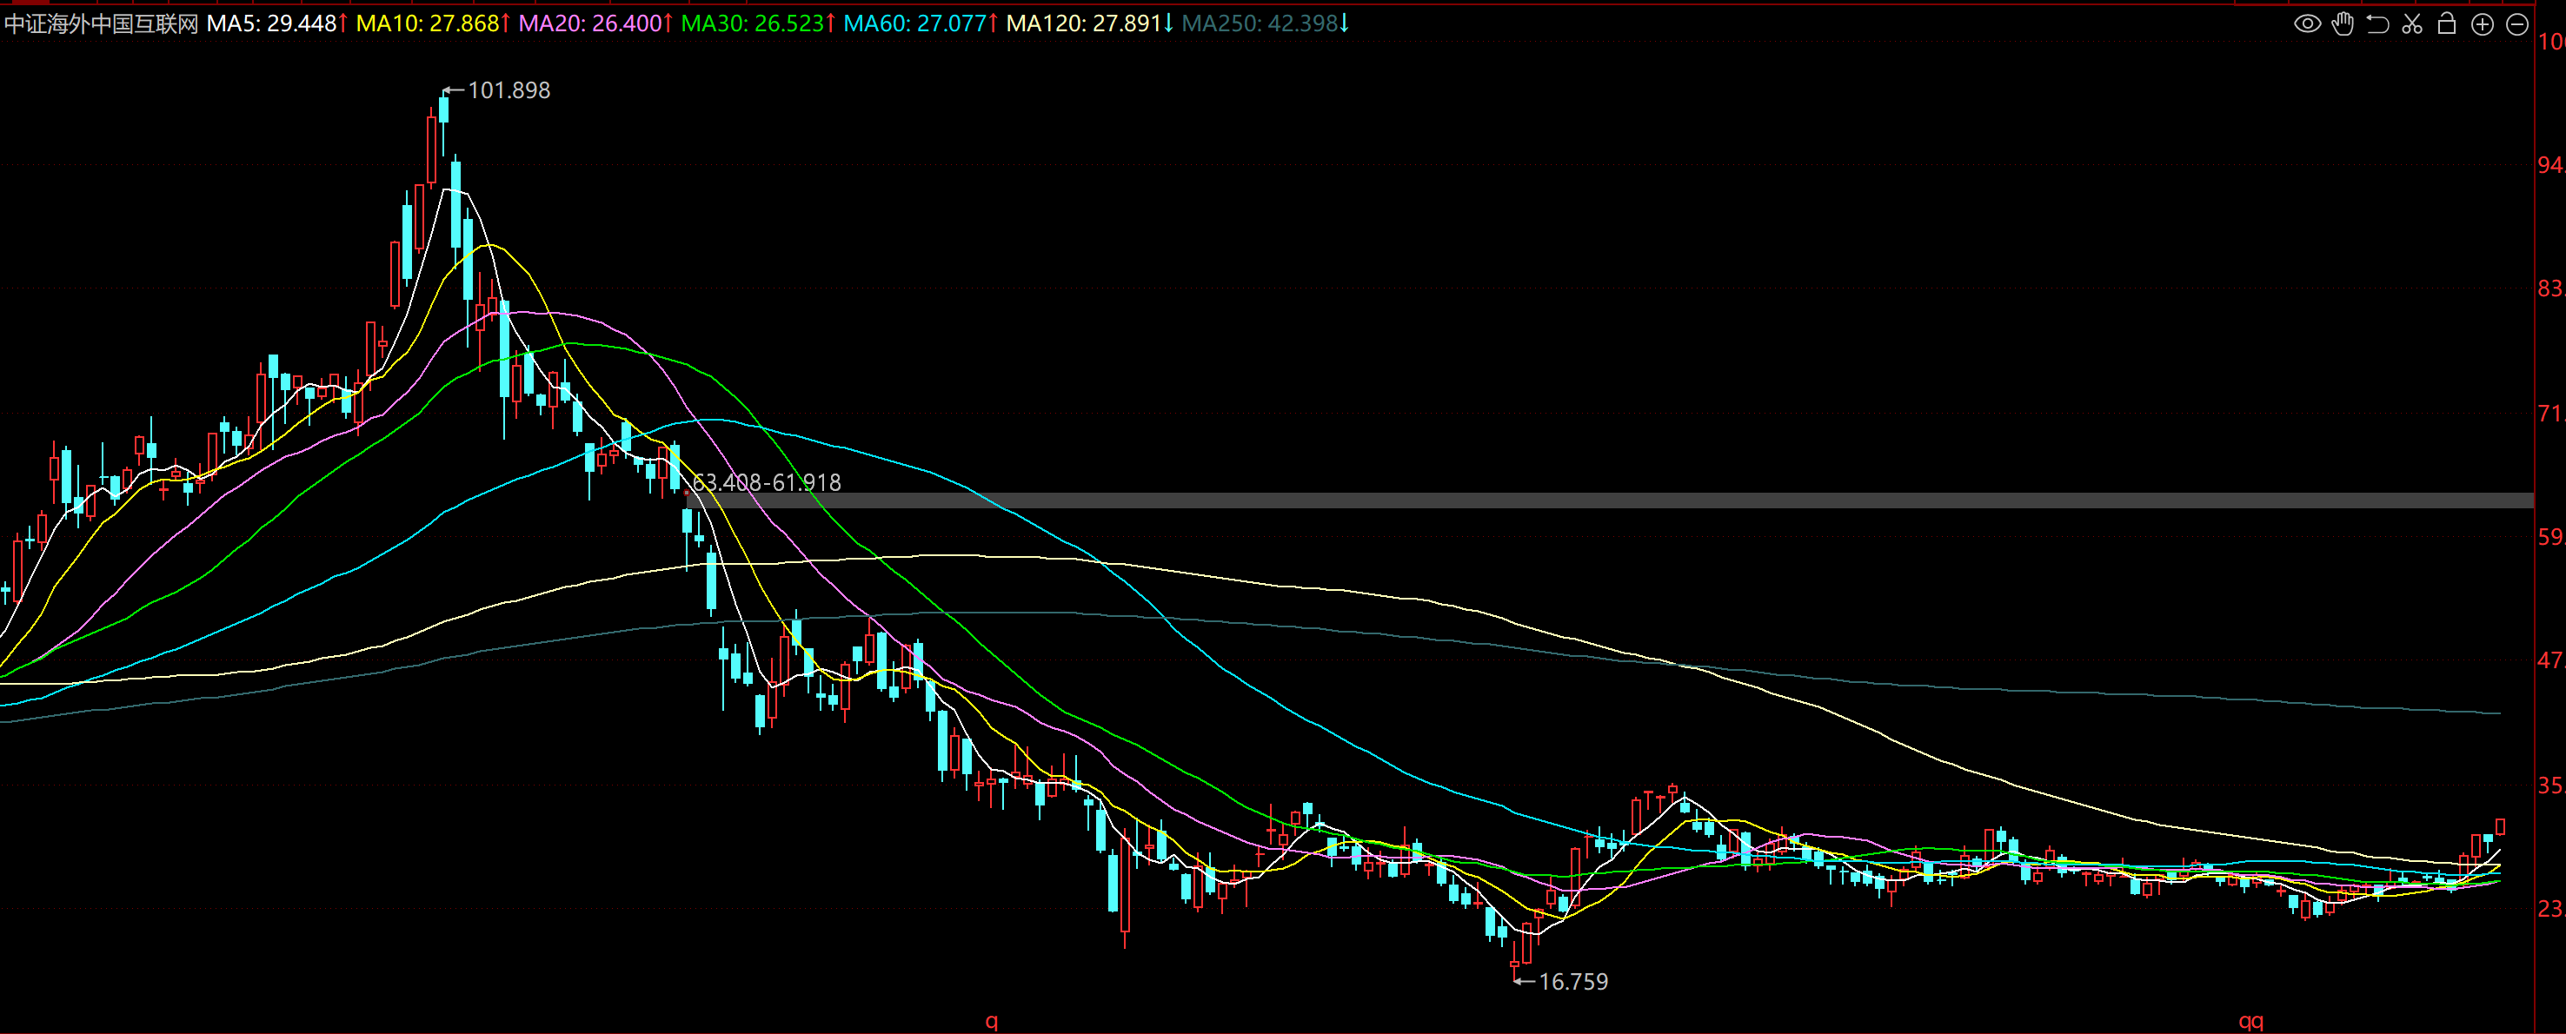Click the red q marker at bottom center

(x=991, y=1021)
